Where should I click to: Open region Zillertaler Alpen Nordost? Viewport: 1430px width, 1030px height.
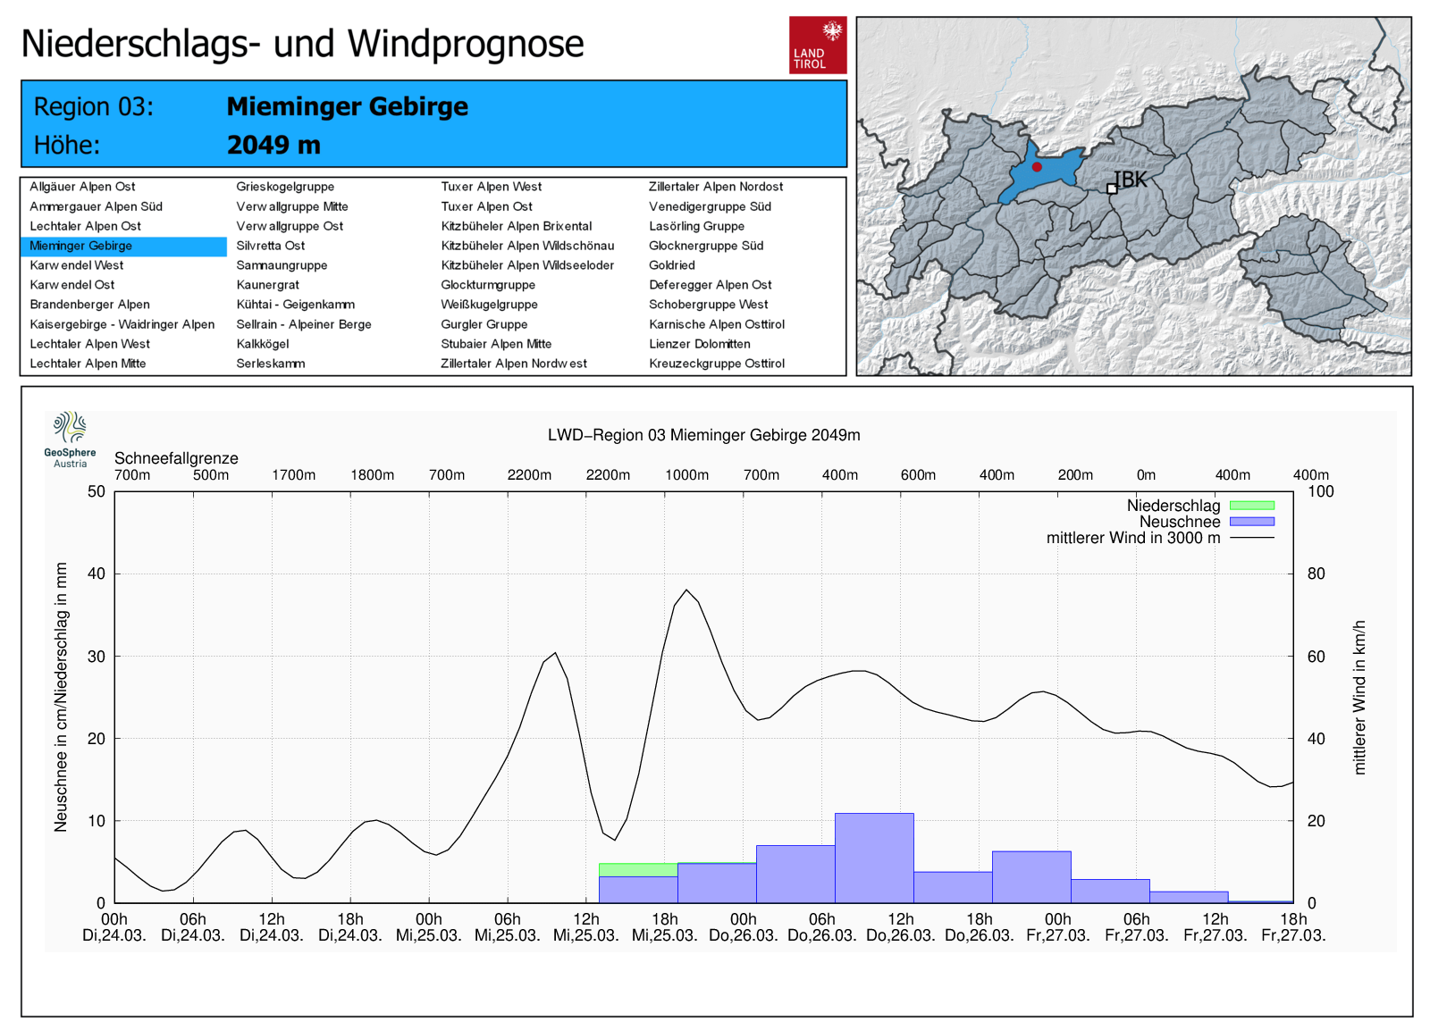point(716,187)
